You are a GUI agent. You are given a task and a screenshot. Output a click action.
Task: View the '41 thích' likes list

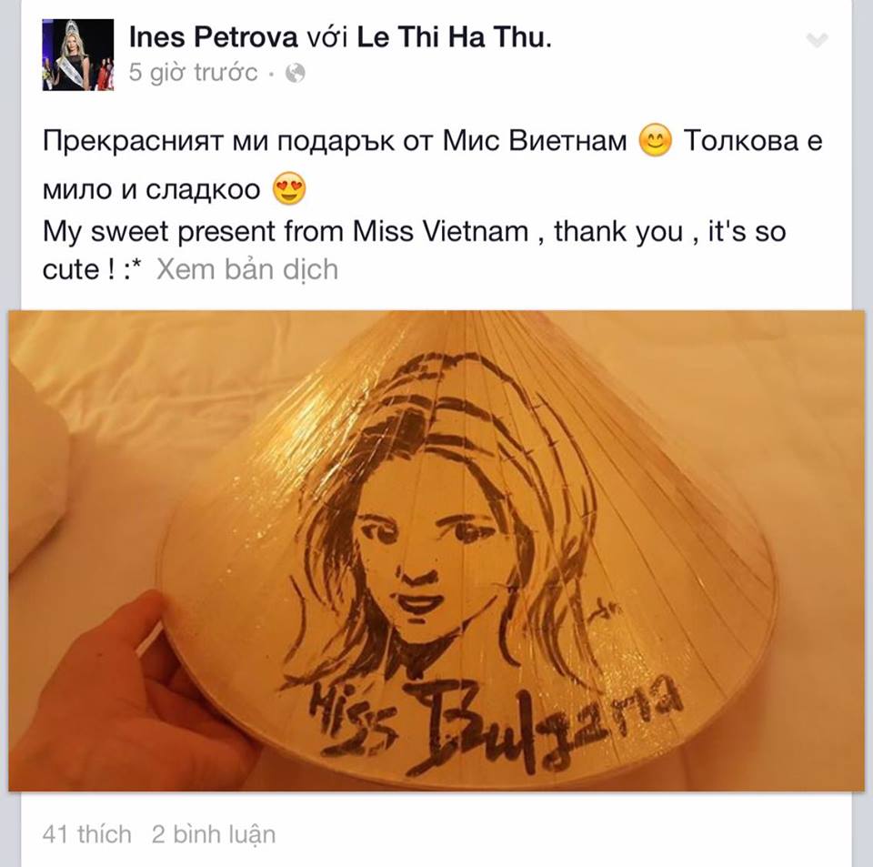pos(87,834)
